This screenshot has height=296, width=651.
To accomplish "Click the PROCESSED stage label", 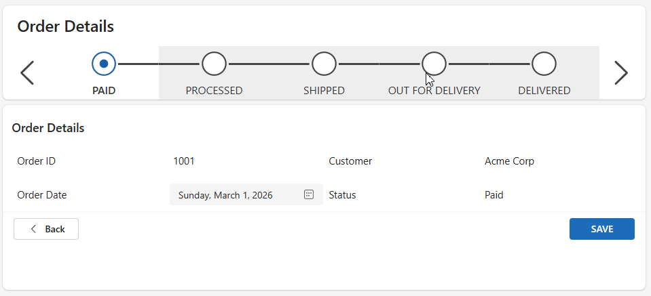I will [214, 91].
